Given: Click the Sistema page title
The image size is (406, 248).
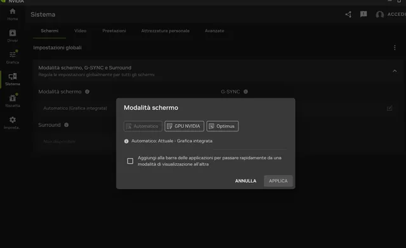Looking at the screenshot, I should pyautogui.click(x=43, y=15).
